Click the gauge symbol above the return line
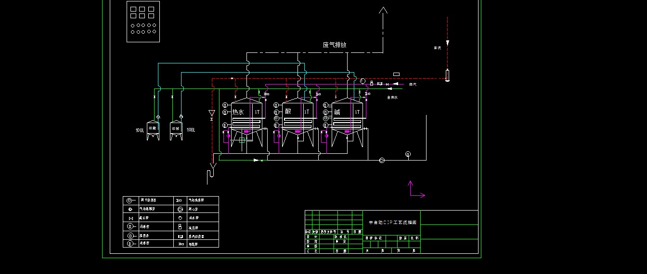 tap(408, 154)
